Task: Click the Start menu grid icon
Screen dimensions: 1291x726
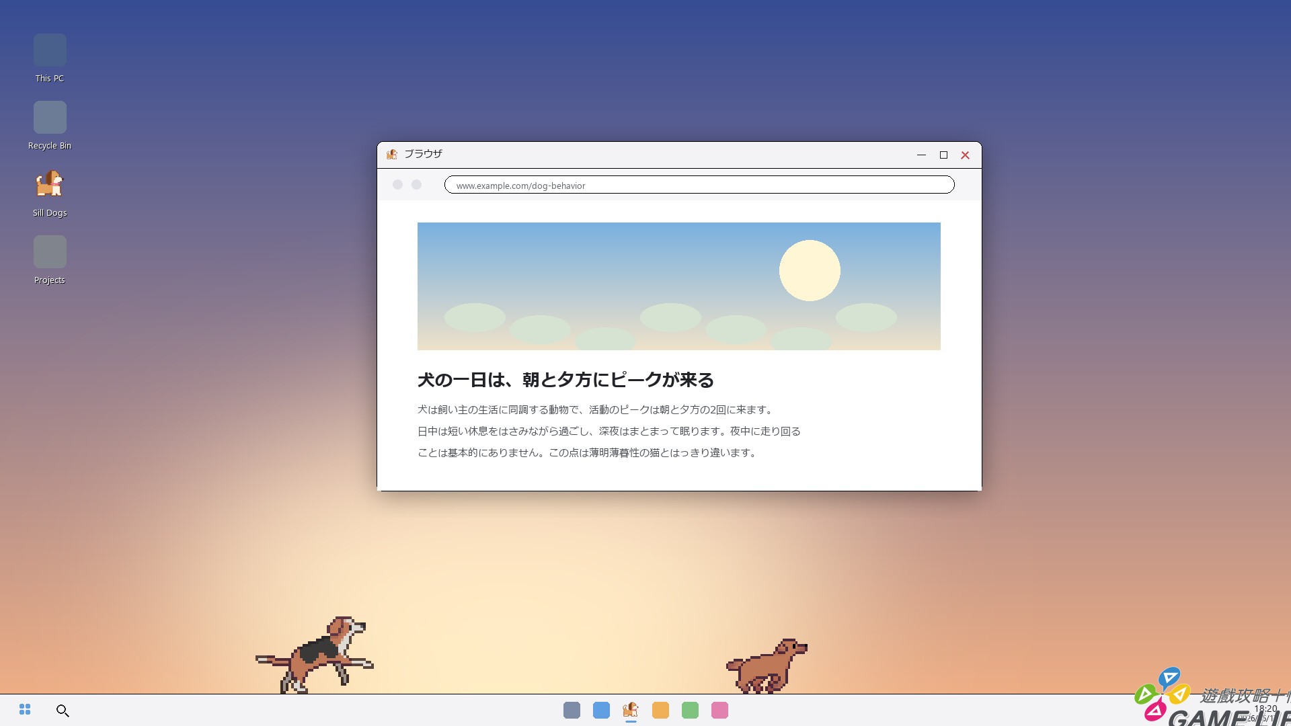Action: click(x=25, y=710)
